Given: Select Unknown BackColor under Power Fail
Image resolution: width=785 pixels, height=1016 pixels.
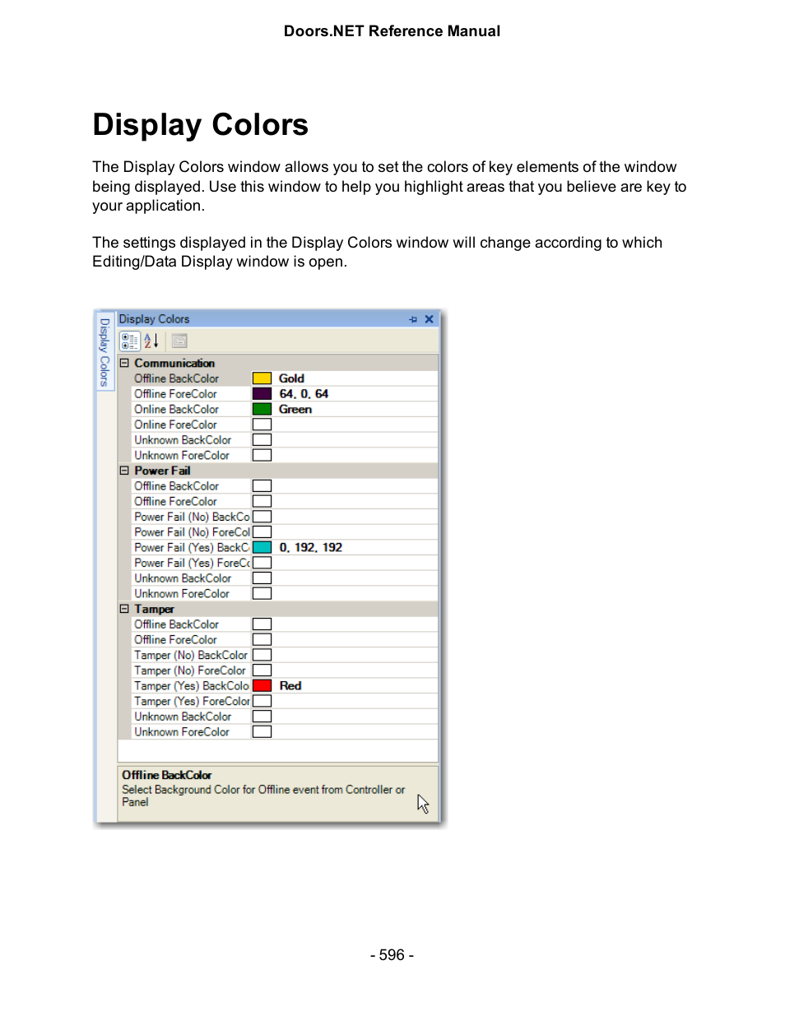Looking at the screenshot, I should [x=190, y=578].
